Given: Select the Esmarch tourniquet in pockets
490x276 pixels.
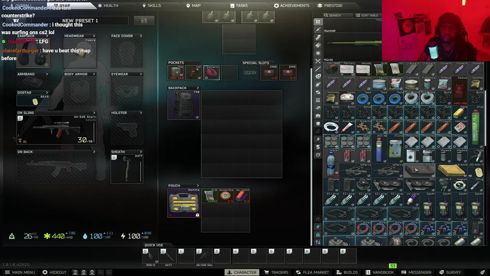Looking at the screenshot, I should click(x=211, y=72).
